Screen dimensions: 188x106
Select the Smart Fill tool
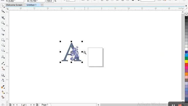pyautogui.click(x=3, y=97)
